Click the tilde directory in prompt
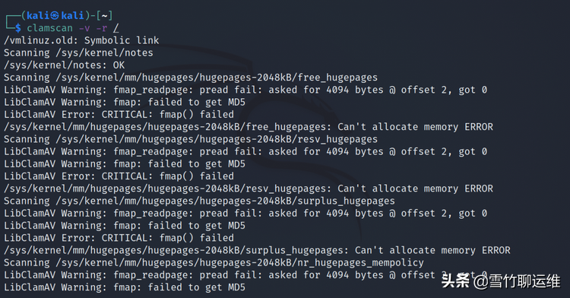The width and height of the screenshot is (570, 298). (x=105, y=16)
